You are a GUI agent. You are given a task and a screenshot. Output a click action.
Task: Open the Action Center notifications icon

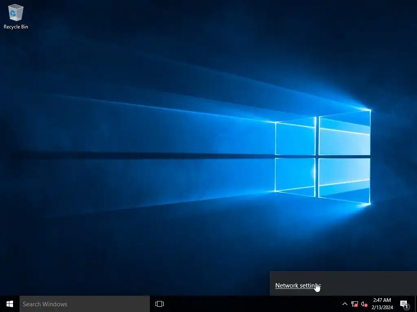pyautogui.click(x=404, y=304)
